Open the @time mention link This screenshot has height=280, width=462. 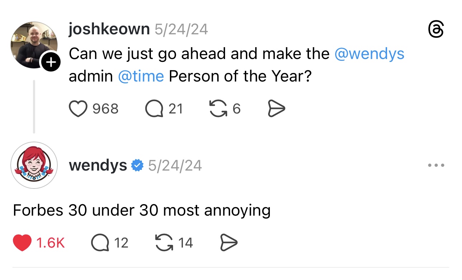tap(141, 76)
